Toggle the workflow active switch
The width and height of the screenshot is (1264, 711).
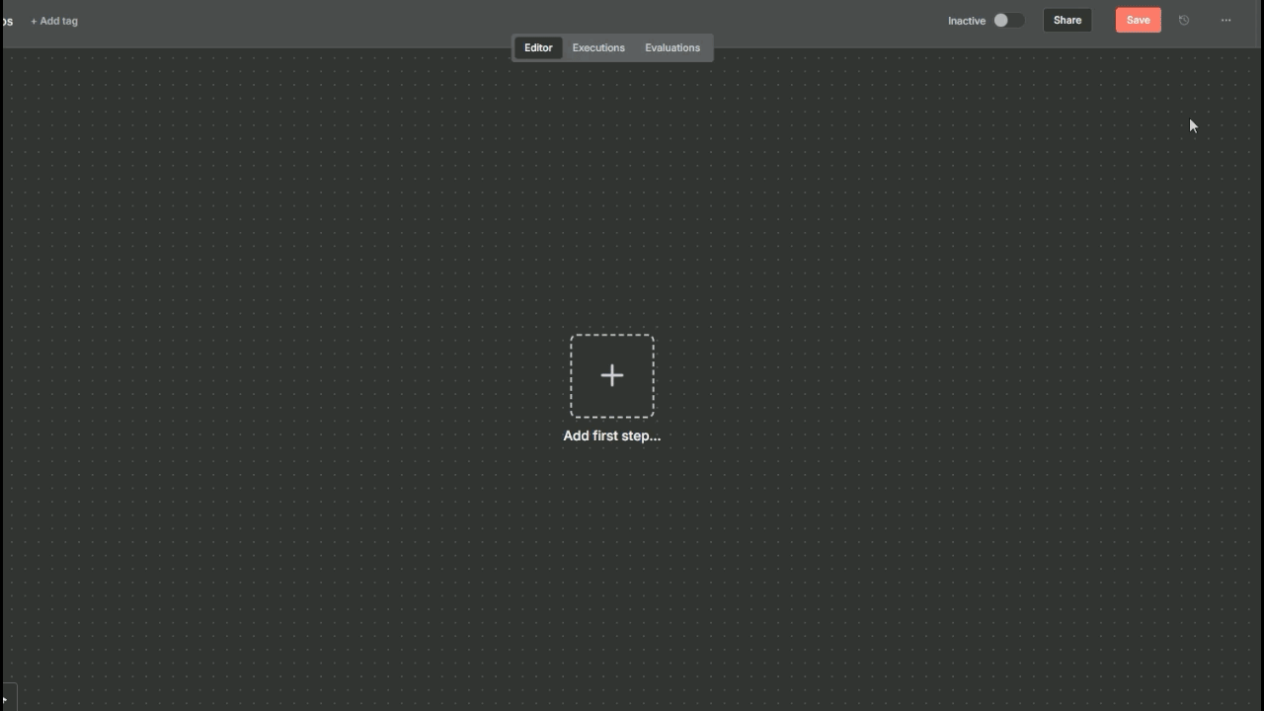(1008, 21)
